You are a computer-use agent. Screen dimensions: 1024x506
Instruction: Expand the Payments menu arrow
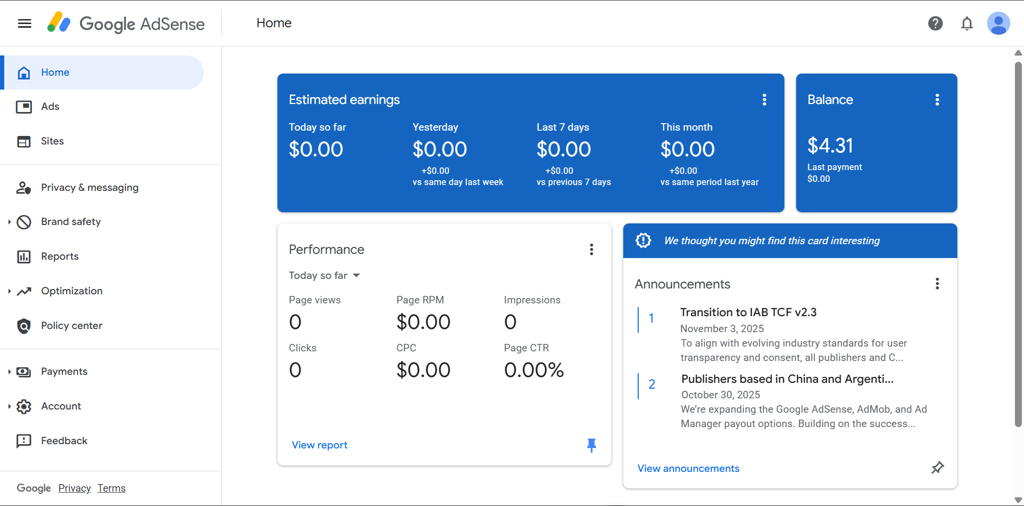10,372
